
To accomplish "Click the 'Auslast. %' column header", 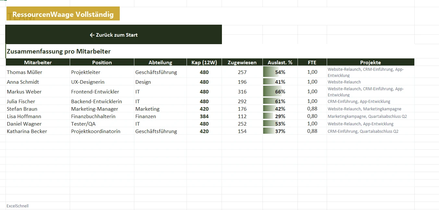I will [x=280, y=62].
